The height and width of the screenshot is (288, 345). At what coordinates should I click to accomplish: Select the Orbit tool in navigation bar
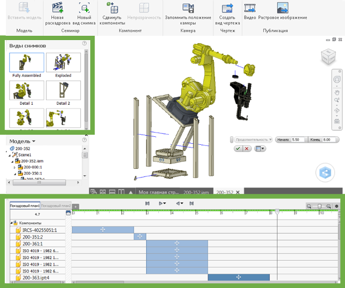pyautogui.click(x=337, y=111)
